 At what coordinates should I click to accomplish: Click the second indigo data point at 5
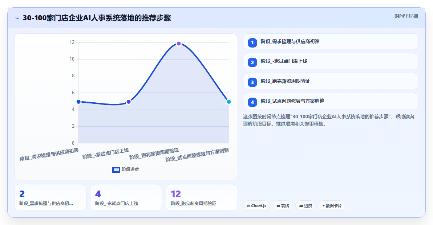click(x=128, y=102)
